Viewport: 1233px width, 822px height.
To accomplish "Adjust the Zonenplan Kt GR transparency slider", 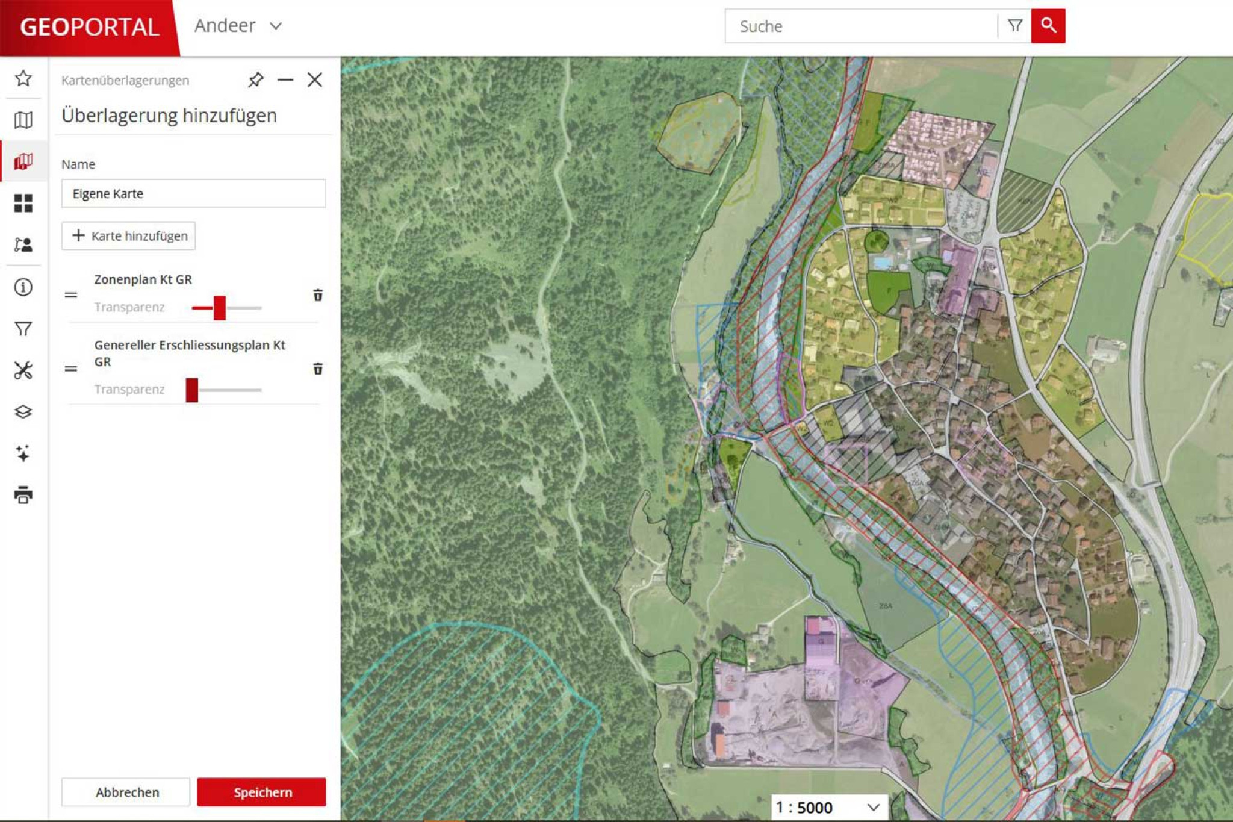I will (x=220, y=308).
